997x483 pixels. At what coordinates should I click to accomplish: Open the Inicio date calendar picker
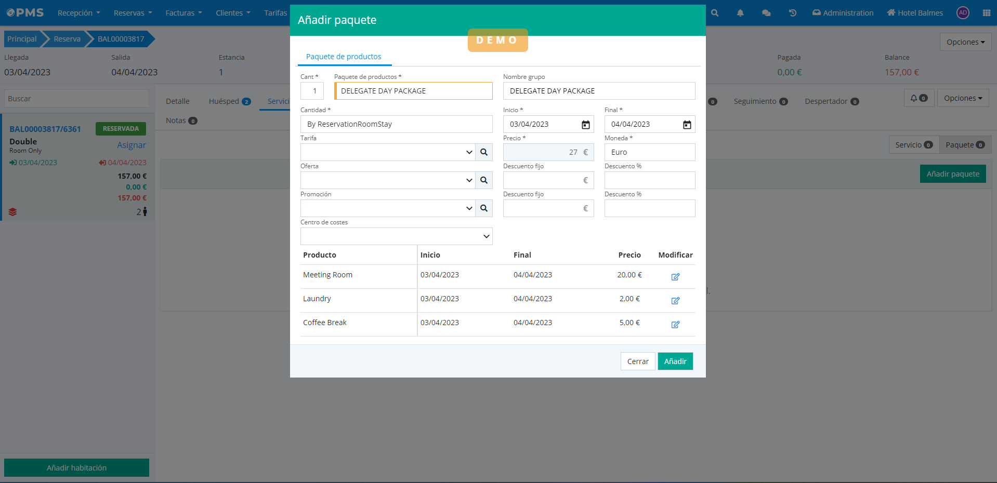pyautogui.click(x=585, y=125)
